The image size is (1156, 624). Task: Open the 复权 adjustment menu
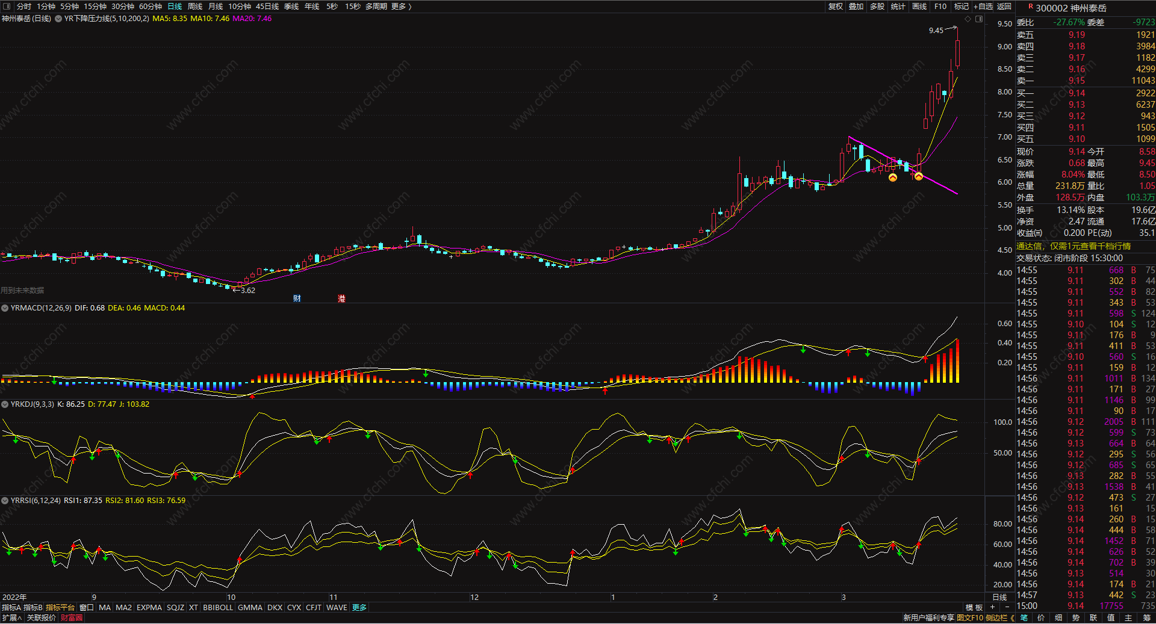click(x=836, y=6)
